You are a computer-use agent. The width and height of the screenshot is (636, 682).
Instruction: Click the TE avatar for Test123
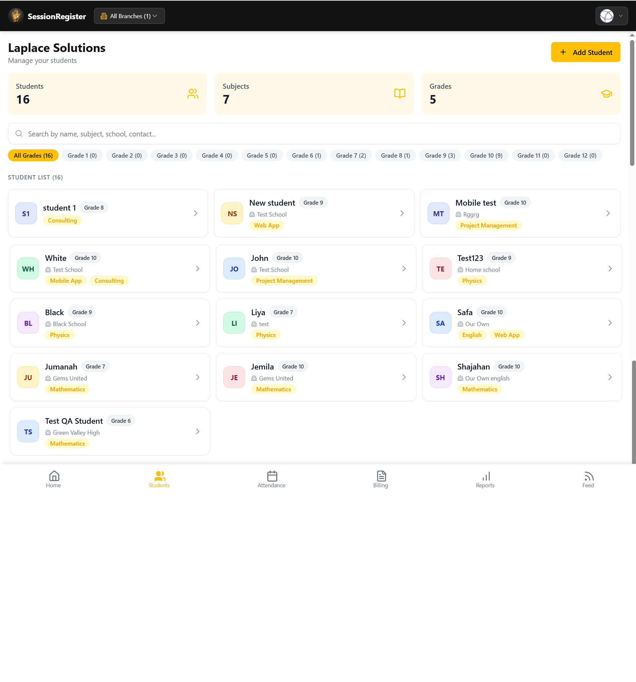pos(440,268)
